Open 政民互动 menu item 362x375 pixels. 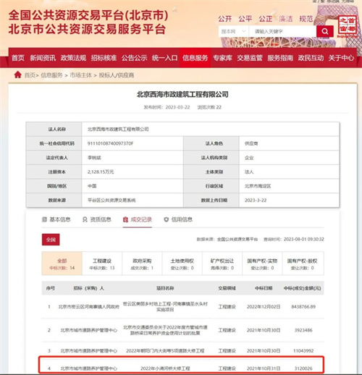[311, 58]
